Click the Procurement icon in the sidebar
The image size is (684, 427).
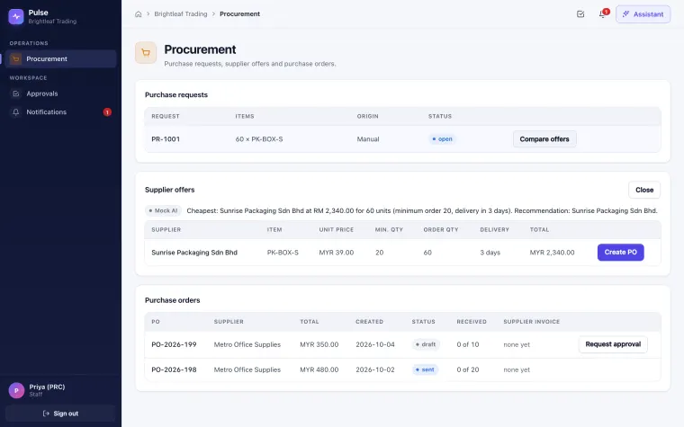15,58
